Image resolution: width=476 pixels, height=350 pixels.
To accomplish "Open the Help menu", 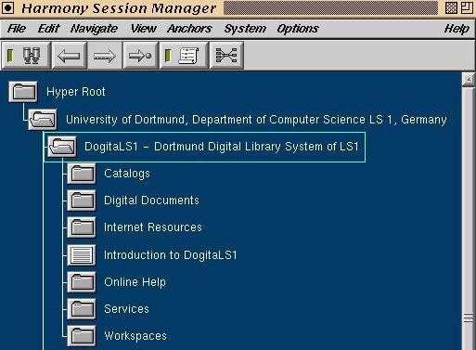I will click(x=457, y=29).
